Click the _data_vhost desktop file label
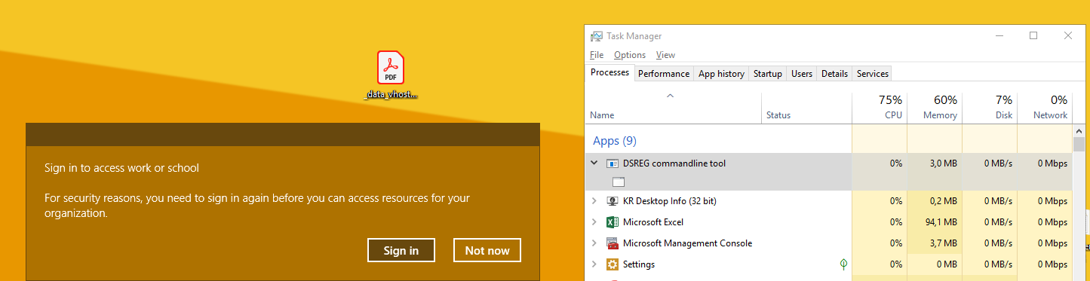The width and height of the screenshot is (1090, 281). click(391, 96)
